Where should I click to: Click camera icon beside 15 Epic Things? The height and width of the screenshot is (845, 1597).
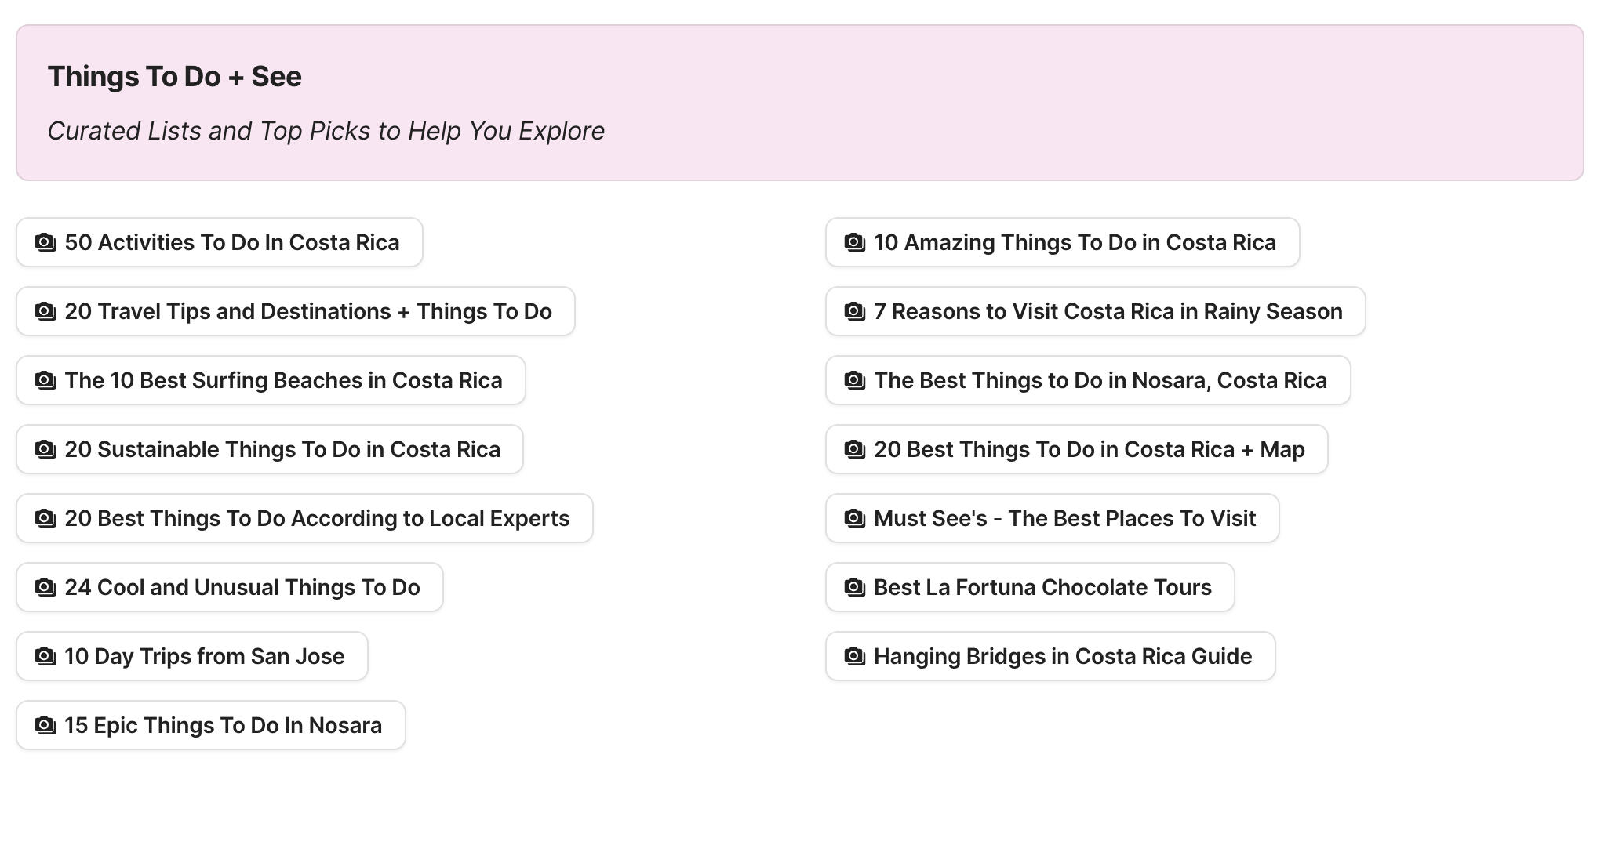tap(45, 725)
